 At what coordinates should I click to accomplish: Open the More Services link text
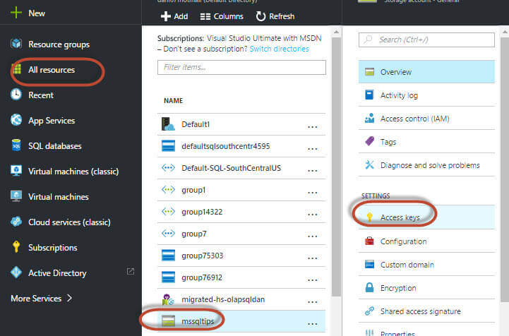click(36, 299)
